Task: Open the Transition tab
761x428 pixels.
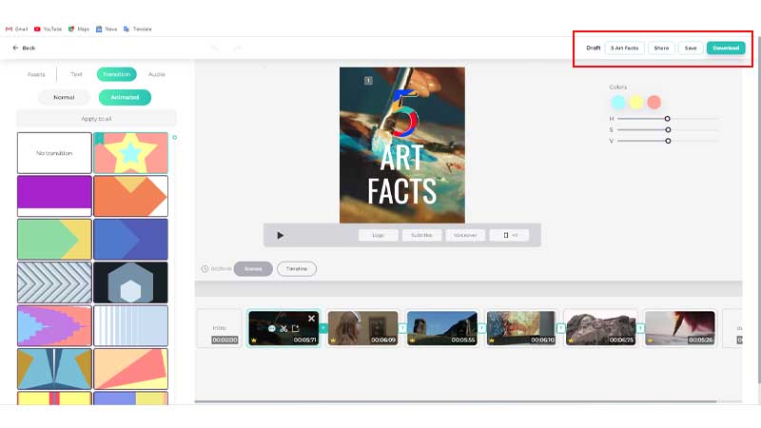Action: click(116, 74)
